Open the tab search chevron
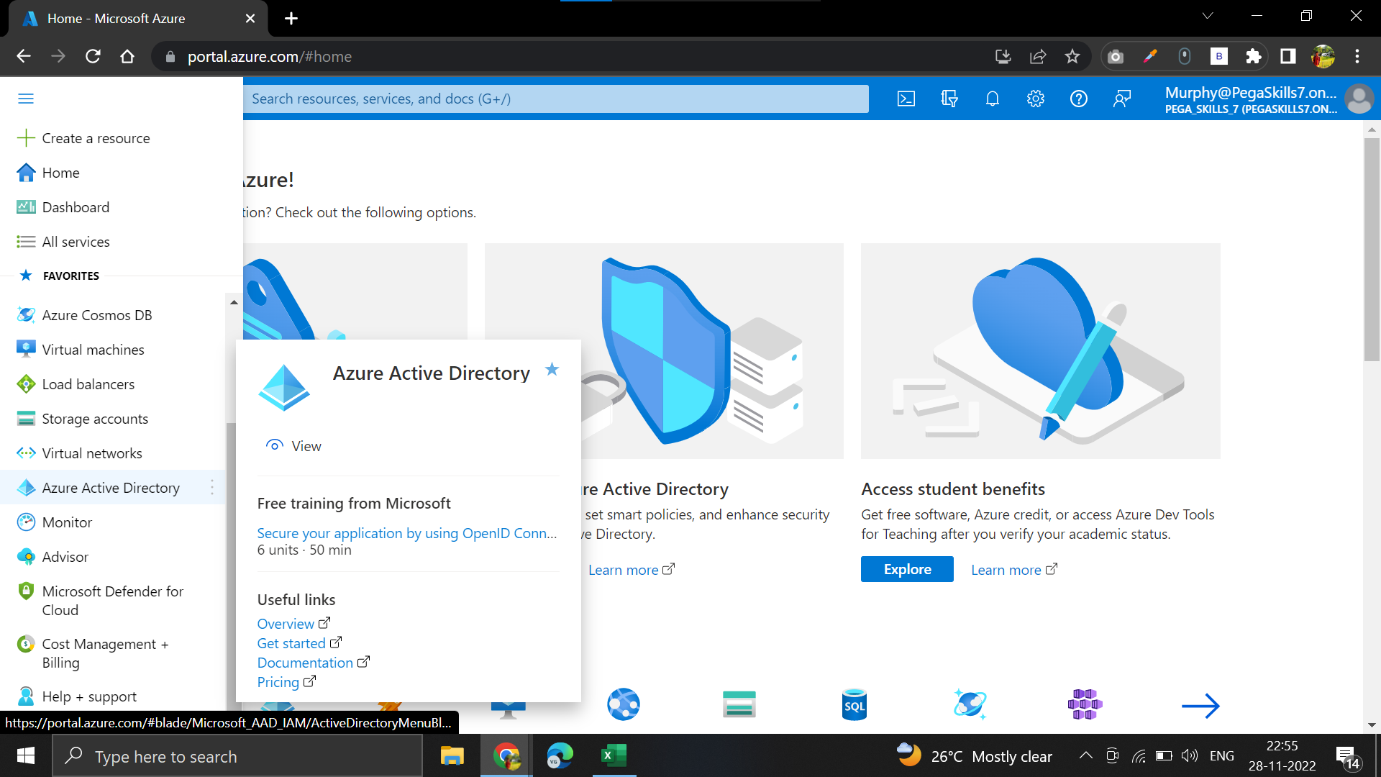This screenshot has width=1381, height=777. (1208, 16)
